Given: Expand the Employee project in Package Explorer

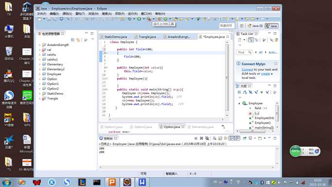Looking at the screenshot, I should 40,74.
